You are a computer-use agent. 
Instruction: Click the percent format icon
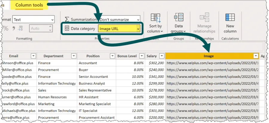pyautogui.click(x=6, y=29)
